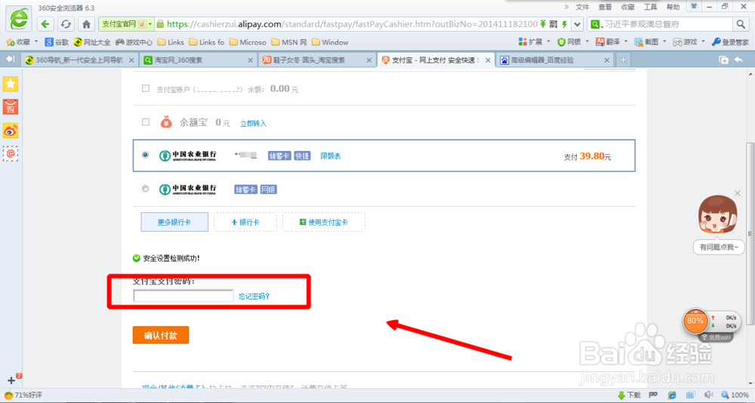Click the browser back arrow button
The width and height of the screenshot is (755, 403).
tap(45, 23)
